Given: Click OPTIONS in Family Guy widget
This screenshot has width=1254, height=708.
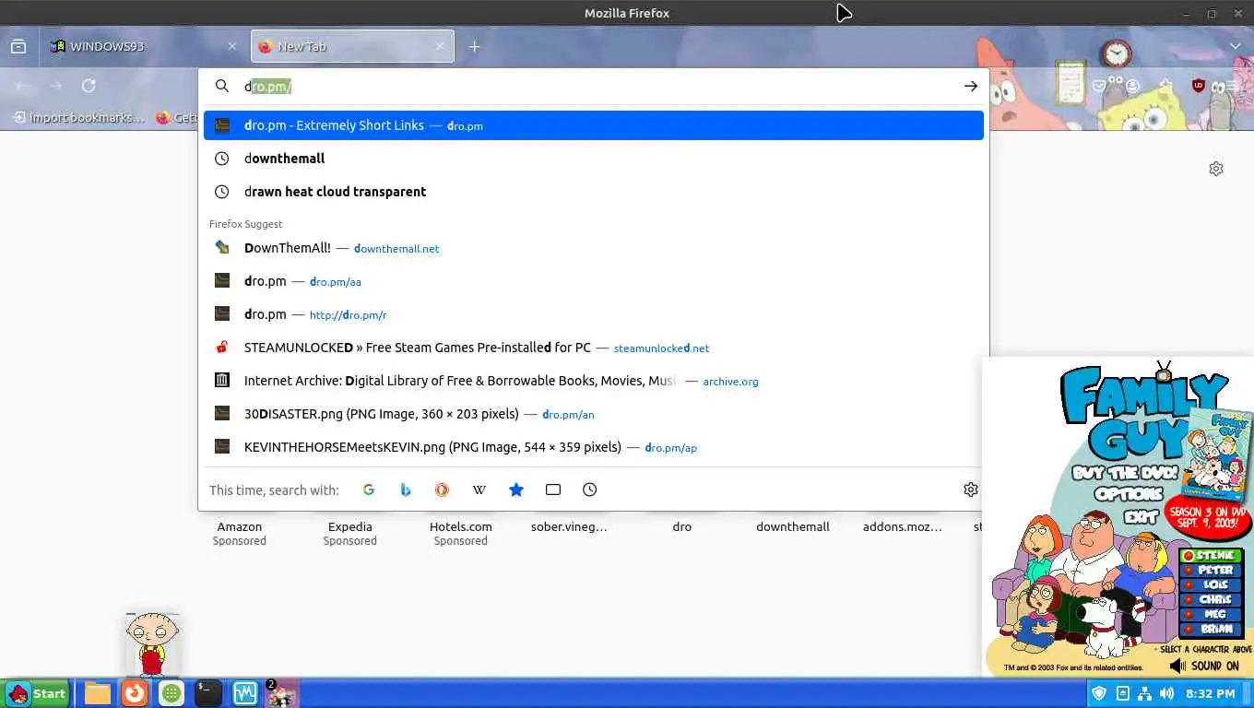Looking at the screenshot, I should [1129, 495].
